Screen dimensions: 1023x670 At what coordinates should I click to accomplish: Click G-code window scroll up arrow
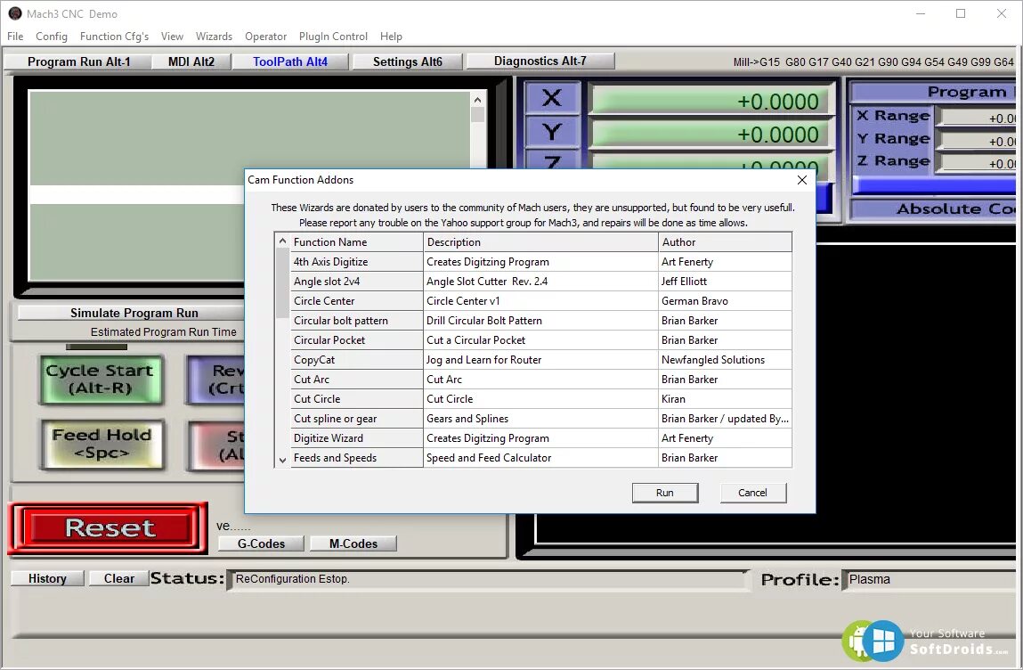click(477, 100)
